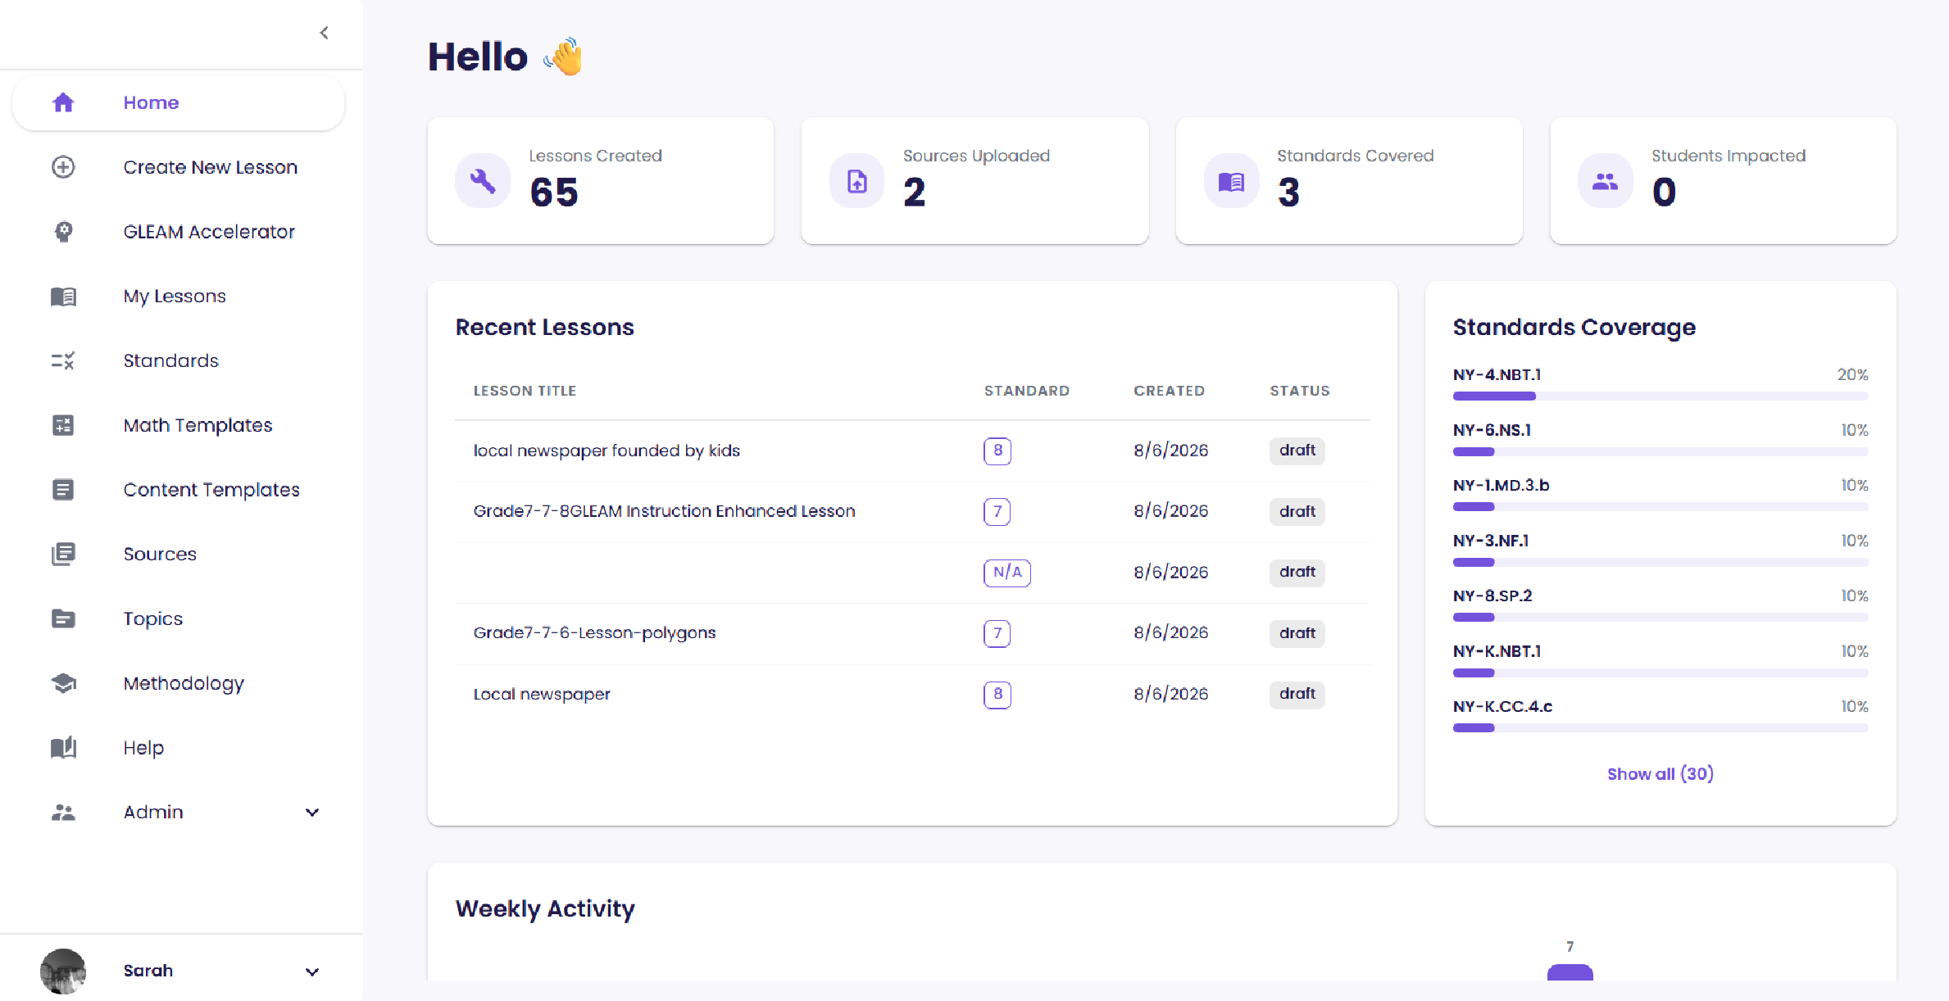
Task: Click the N/A standard badge
Action: [1007, 573]
